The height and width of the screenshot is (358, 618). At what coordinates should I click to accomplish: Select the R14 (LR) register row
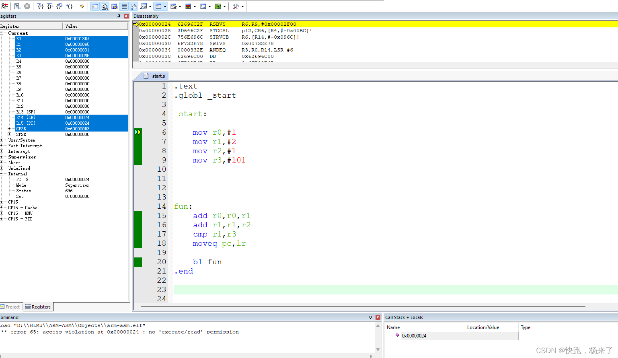click(x=72, y=117)
